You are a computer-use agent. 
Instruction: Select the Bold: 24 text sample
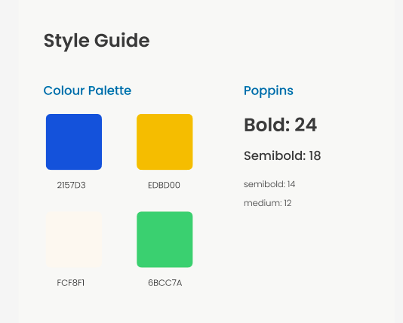tap(281, 125)
